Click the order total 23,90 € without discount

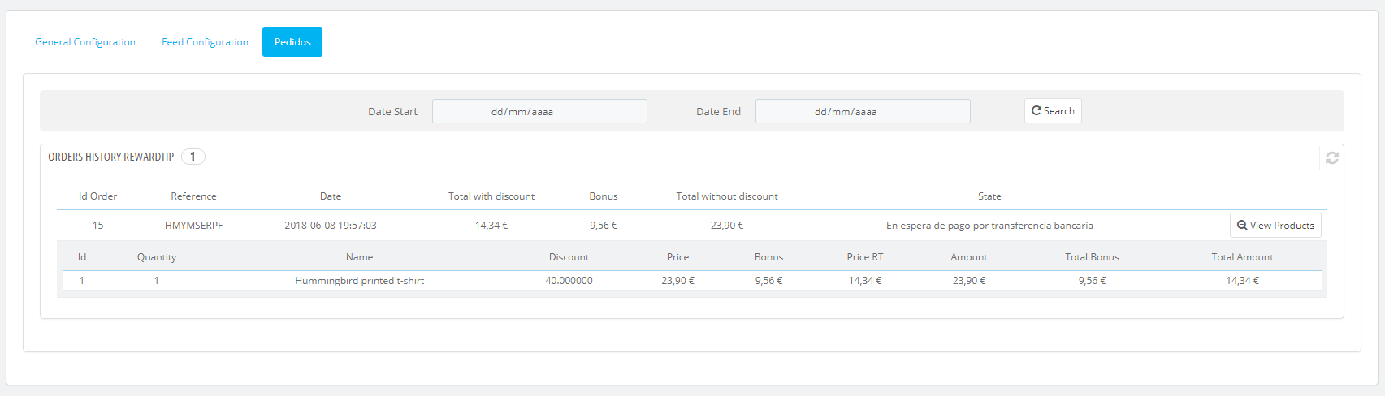(727, 226)
